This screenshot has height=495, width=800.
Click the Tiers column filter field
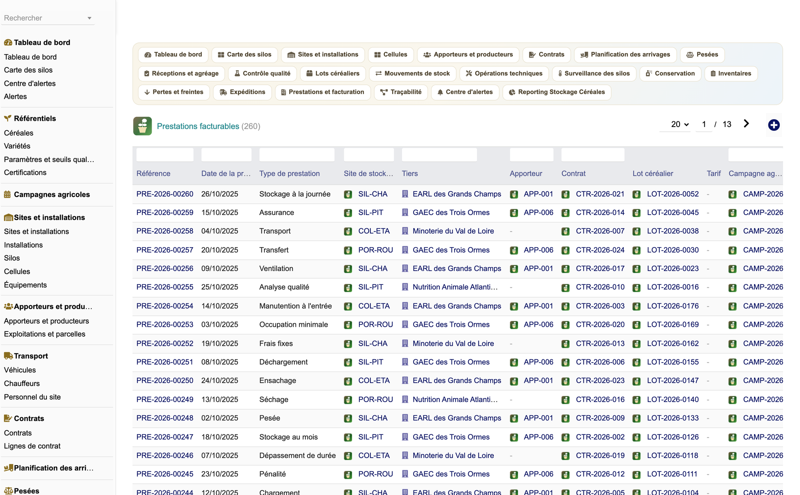[439, 155]
